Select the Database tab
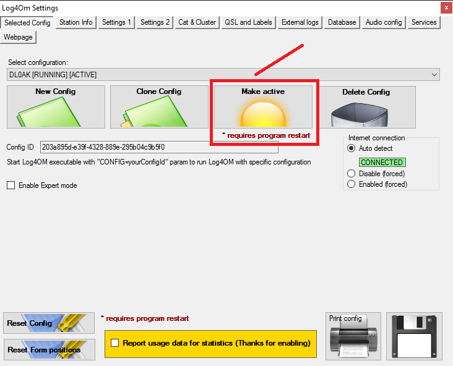Viewport: 453px width, 366px height. 342,22
